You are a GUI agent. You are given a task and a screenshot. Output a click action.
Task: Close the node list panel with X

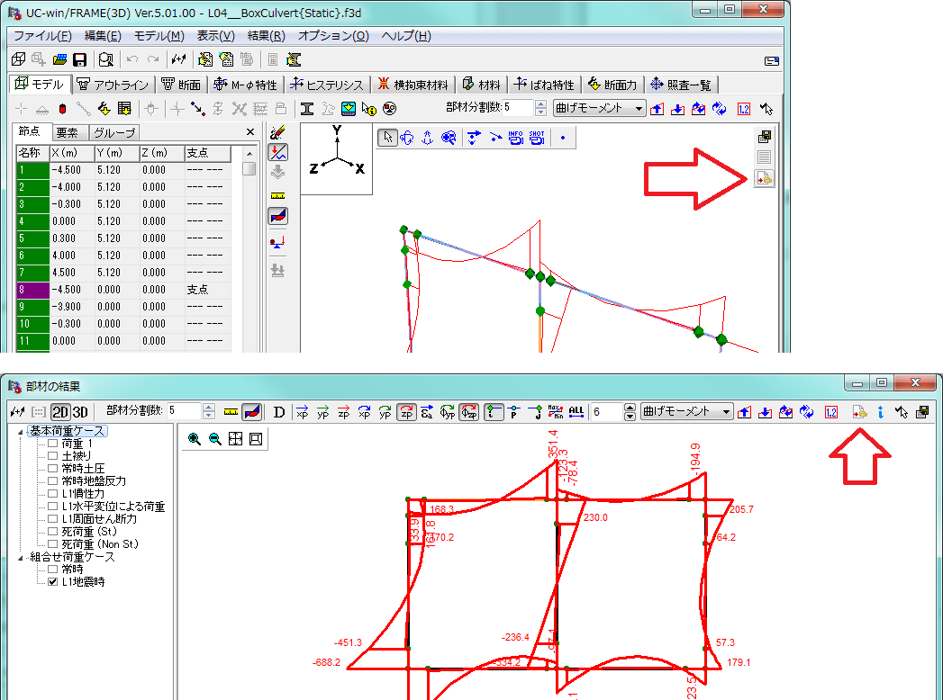[x=250, y=132]
